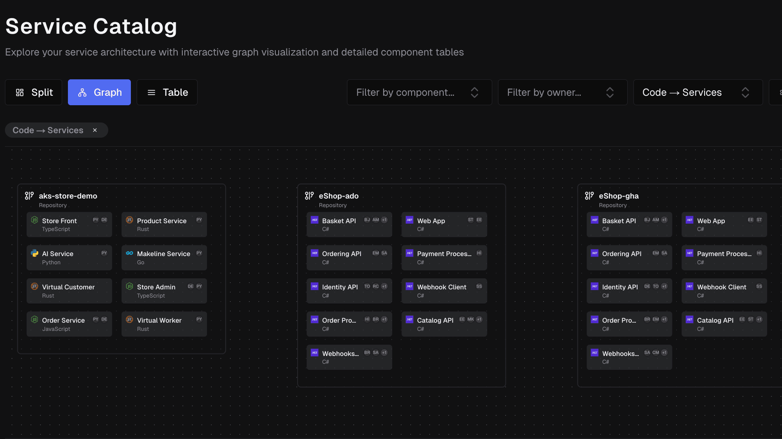Click the Rust icon on Product Service

[x=129, y=220]
